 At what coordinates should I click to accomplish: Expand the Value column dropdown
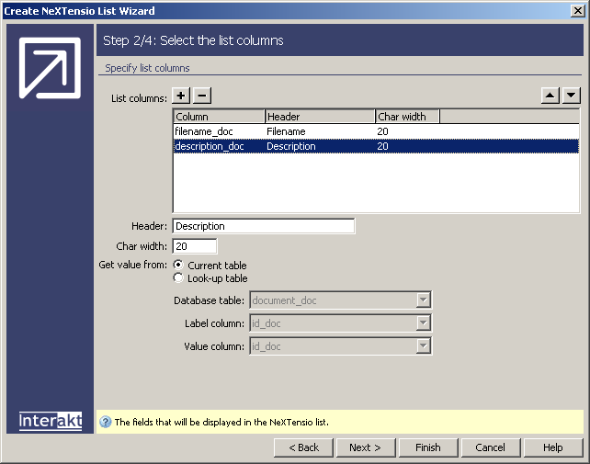click(423, 346)
